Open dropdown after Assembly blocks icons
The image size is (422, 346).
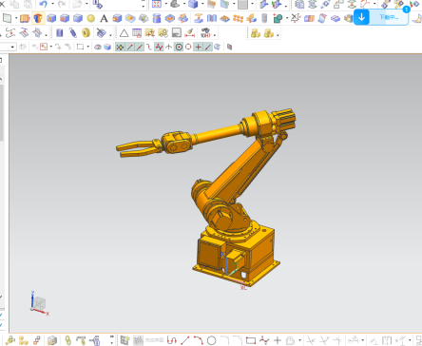(278, 34)
